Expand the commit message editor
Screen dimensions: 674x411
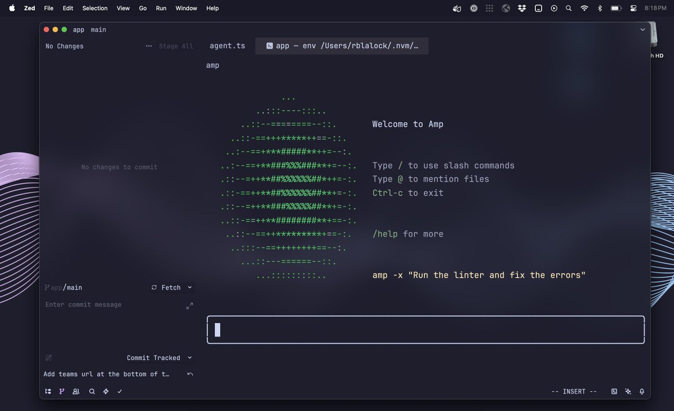(189, 306)
